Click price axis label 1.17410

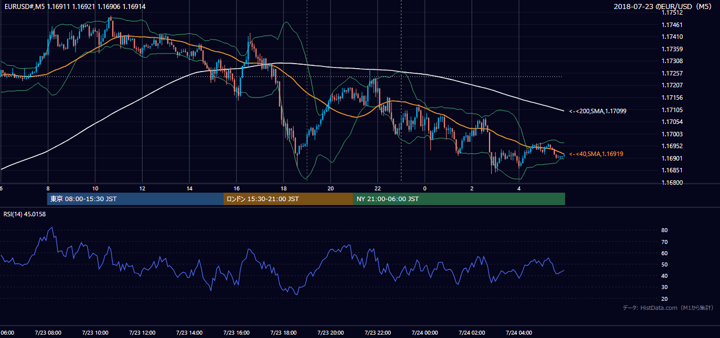pos(673,37)
